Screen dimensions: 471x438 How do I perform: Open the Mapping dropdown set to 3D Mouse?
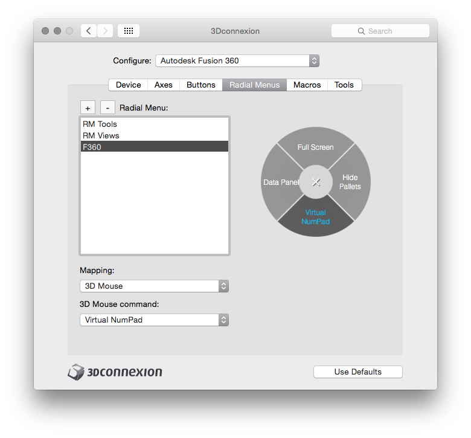154,286
